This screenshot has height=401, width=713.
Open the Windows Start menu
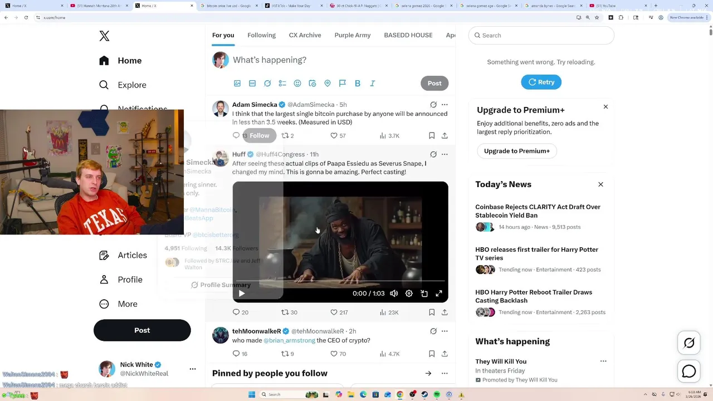point(252,394)
